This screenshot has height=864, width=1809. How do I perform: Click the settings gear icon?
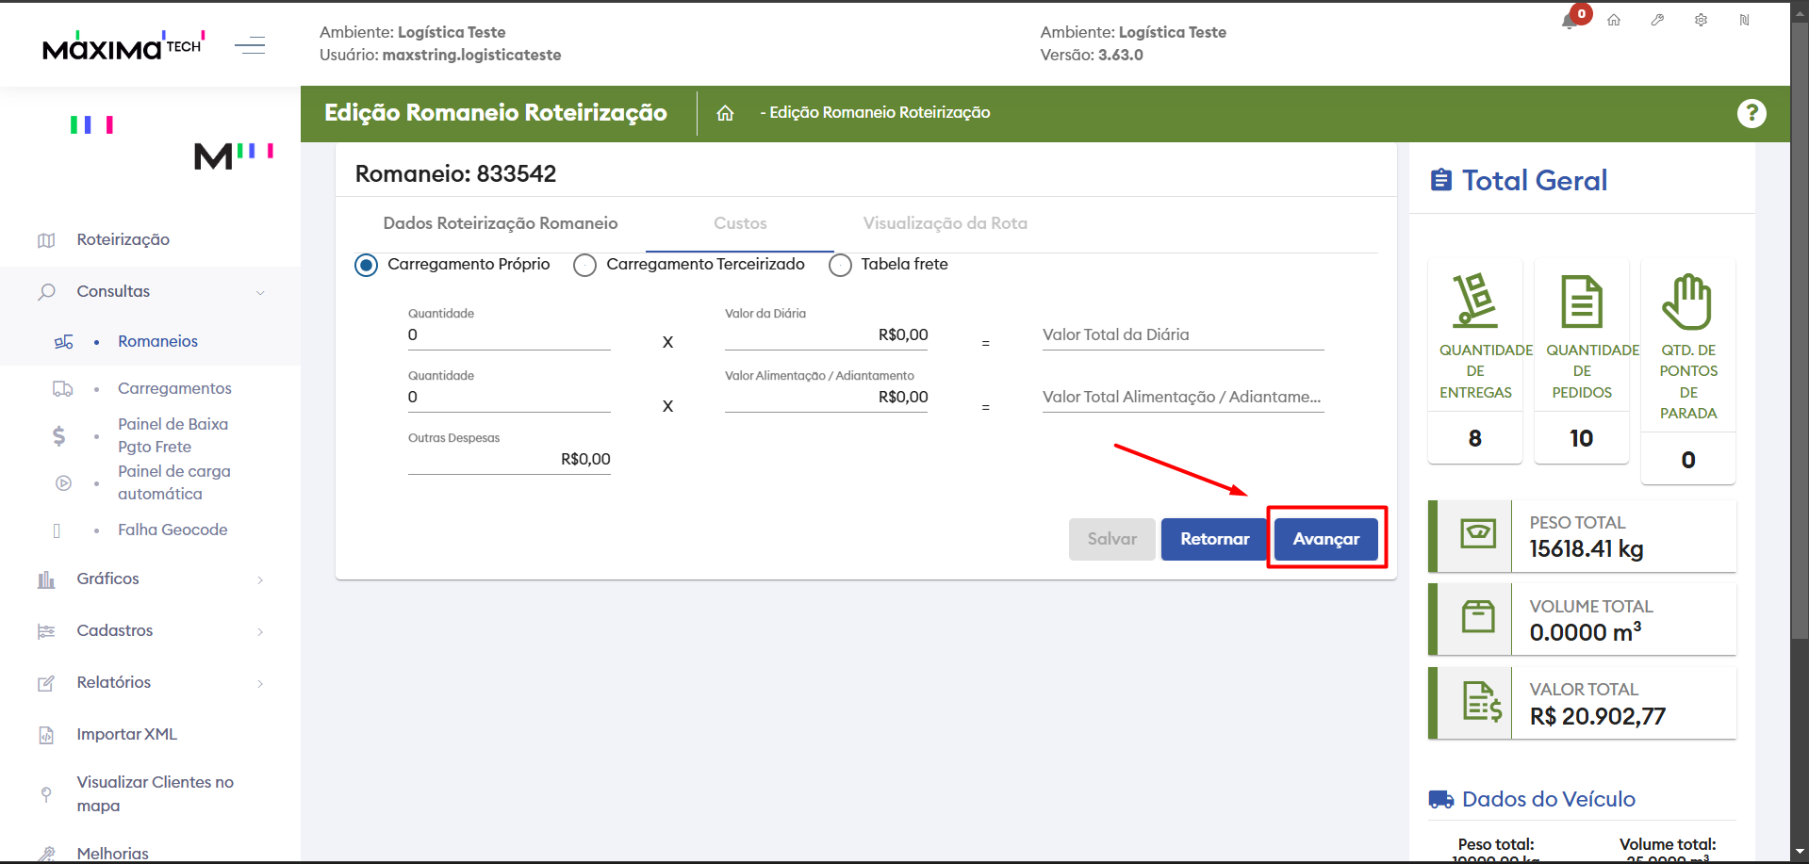pos(1701,20)
